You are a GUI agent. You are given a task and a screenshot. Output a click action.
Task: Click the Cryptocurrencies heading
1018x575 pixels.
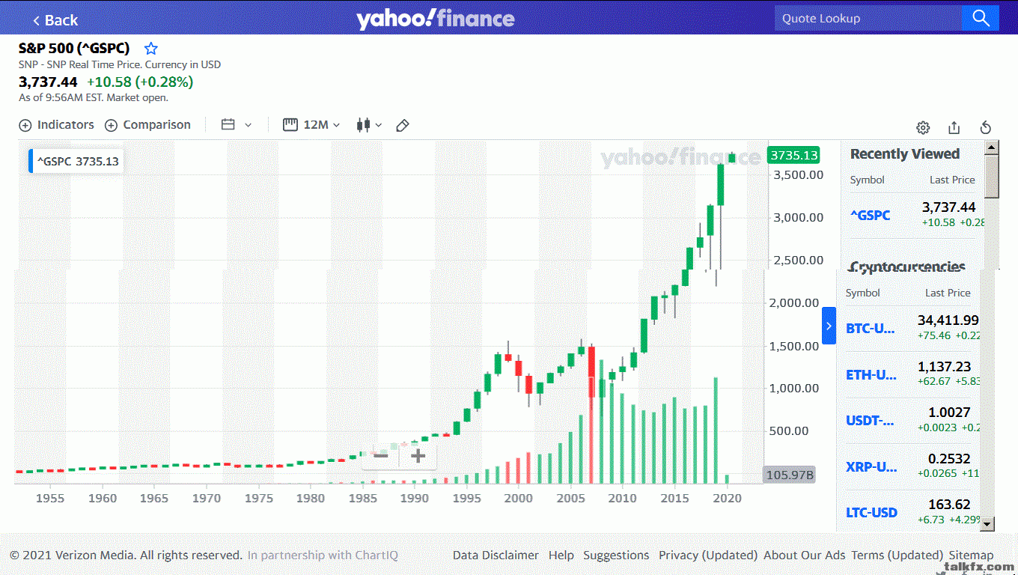[907, 267]
